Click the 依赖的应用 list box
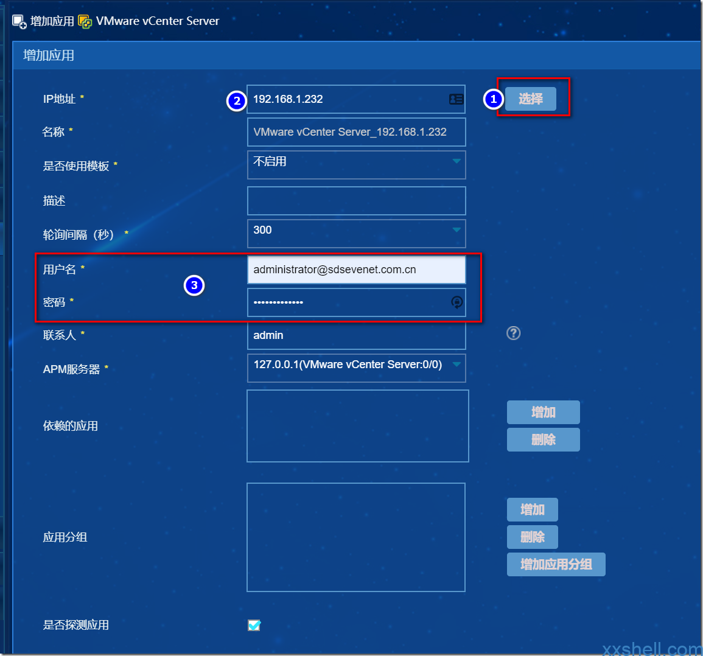Screen dimensions: 703x656 (x=358, y=426)
